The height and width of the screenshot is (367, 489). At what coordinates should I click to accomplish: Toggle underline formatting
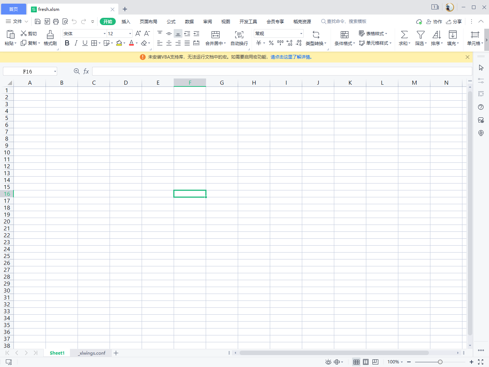point(84,43)
